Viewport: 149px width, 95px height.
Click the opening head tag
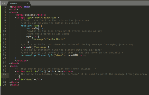tap(14, 12)
